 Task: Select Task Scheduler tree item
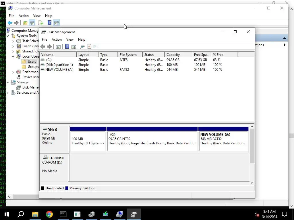[x=28, y=41]
